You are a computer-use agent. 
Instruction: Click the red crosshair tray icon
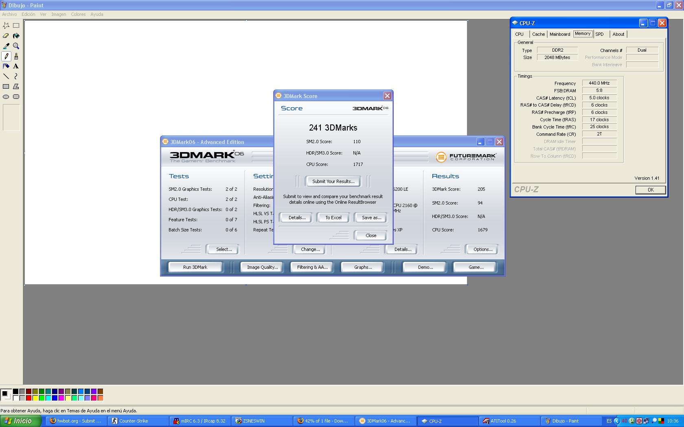coord(639,421)
